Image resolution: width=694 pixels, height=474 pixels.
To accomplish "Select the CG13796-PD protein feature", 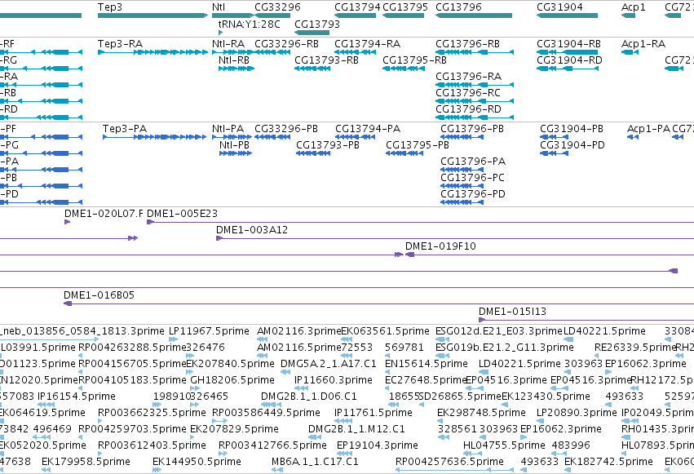I will tap(462, 202).
